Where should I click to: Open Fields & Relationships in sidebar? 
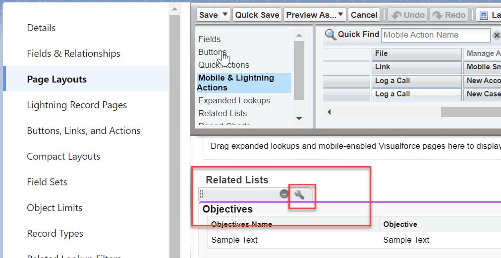(73, 53)
